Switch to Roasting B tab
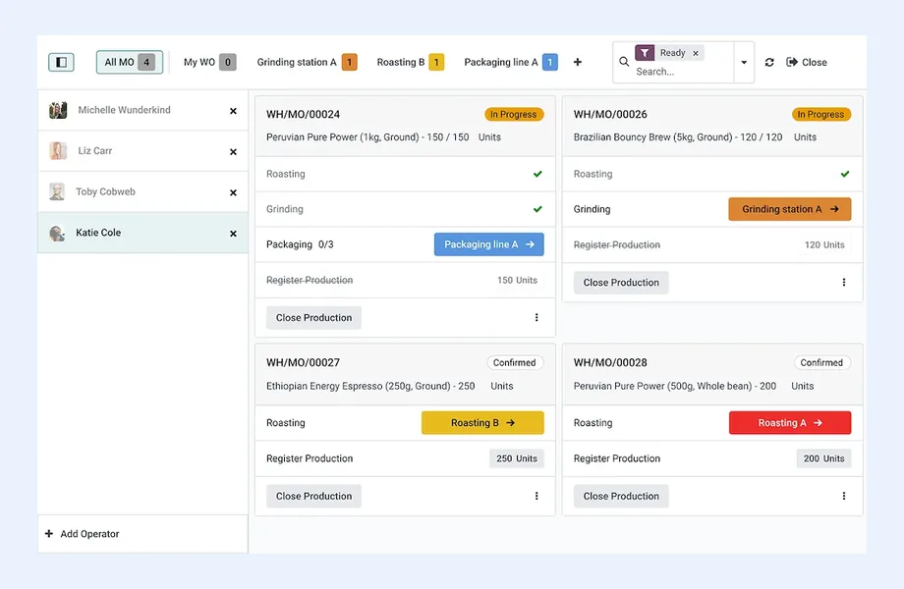The height and width of the screenshot is (589, 904). pos(410,62)
